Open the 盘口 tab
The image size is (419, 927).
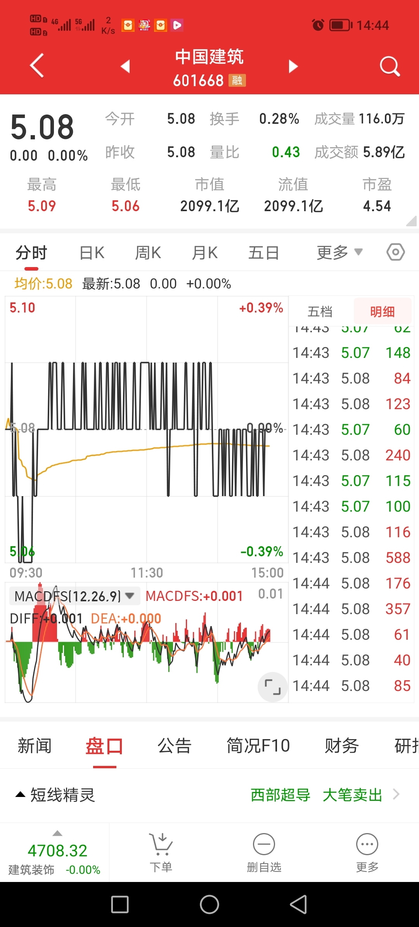(104, 746)
